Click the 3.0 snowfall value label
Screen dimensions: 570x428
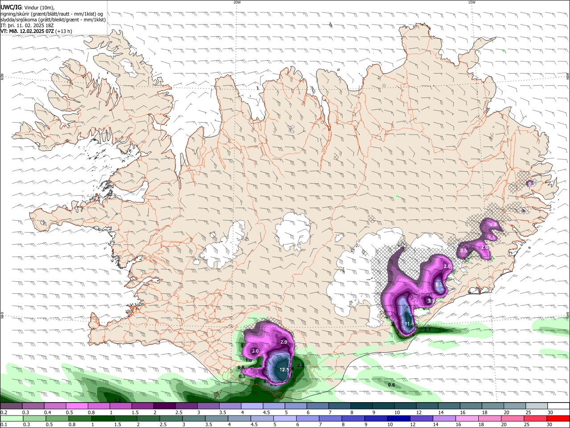(255, 351)
